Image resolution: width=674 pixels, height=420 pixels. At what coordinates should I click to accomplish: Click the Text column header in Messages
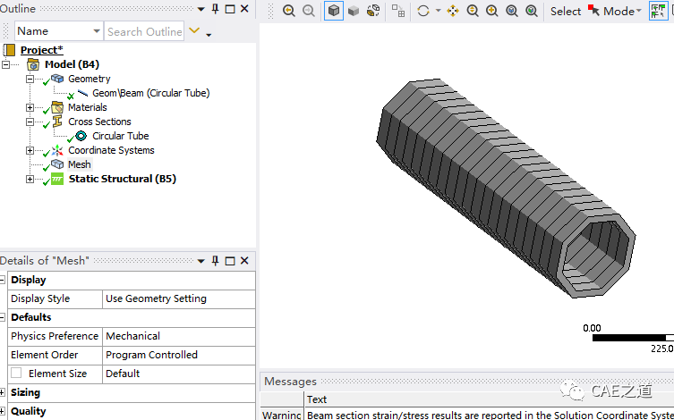pyautogui.click(x=317, y=399)
